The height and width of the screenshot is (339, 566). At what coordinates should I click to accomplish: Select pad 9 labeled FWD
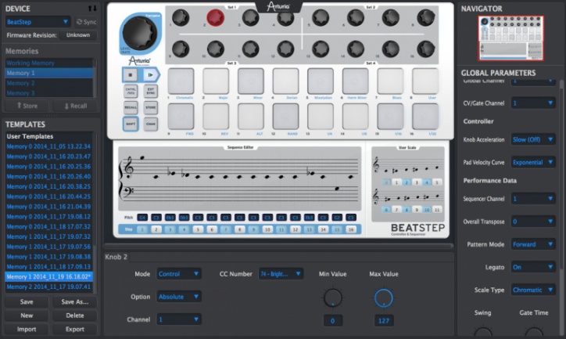point(181,117)
